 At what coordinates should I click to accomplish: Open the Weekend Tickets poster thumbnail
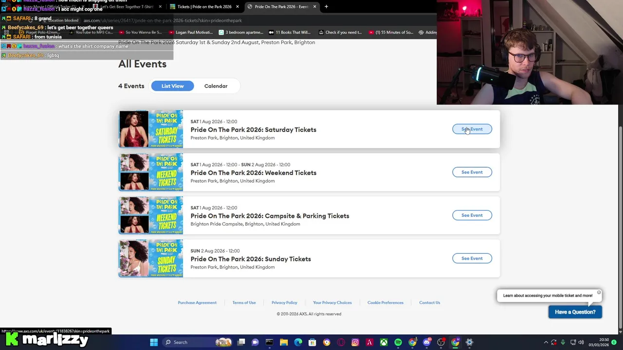click(151, 172)
